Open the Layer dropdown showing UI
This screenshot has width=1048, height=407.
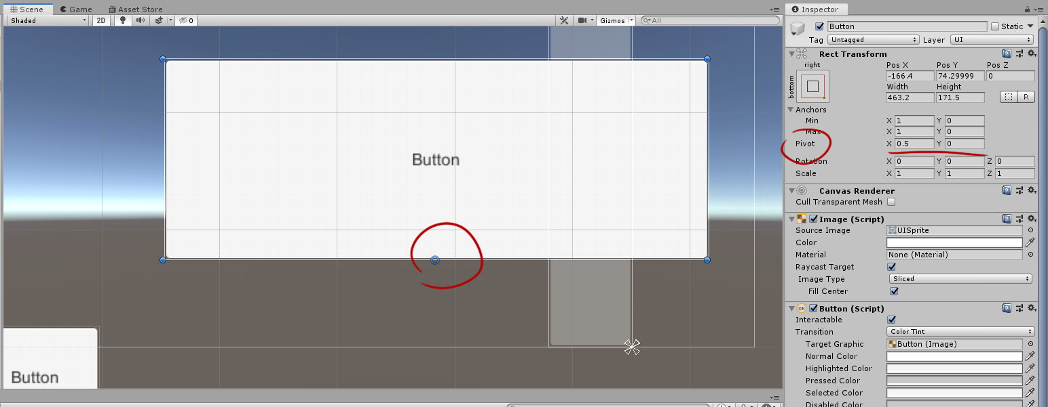[x=992, y=40]
